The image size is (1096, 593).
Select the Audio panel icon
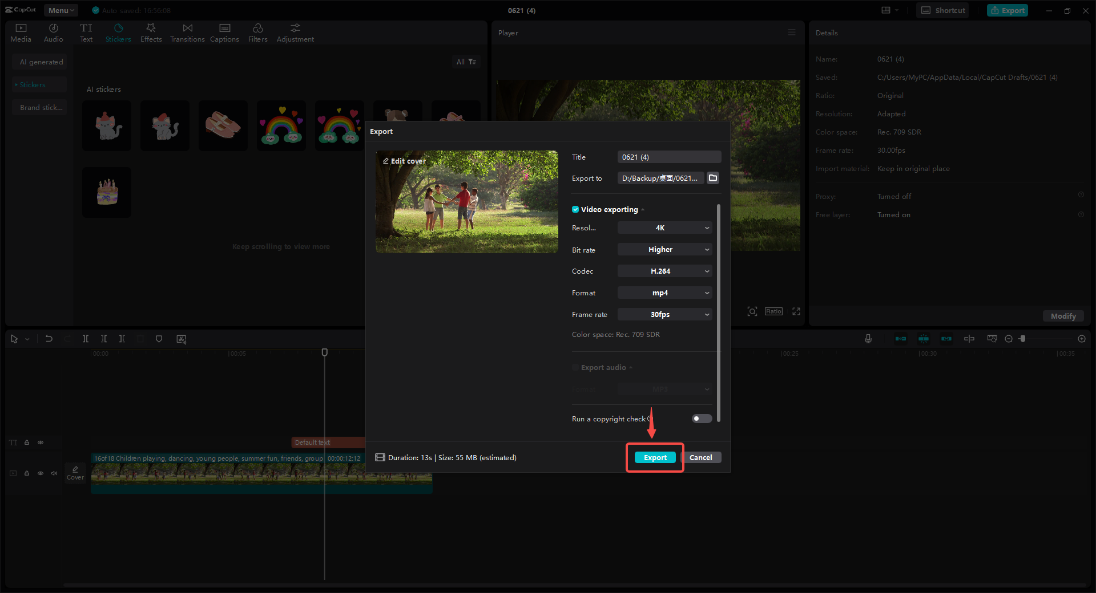point(53,32)
